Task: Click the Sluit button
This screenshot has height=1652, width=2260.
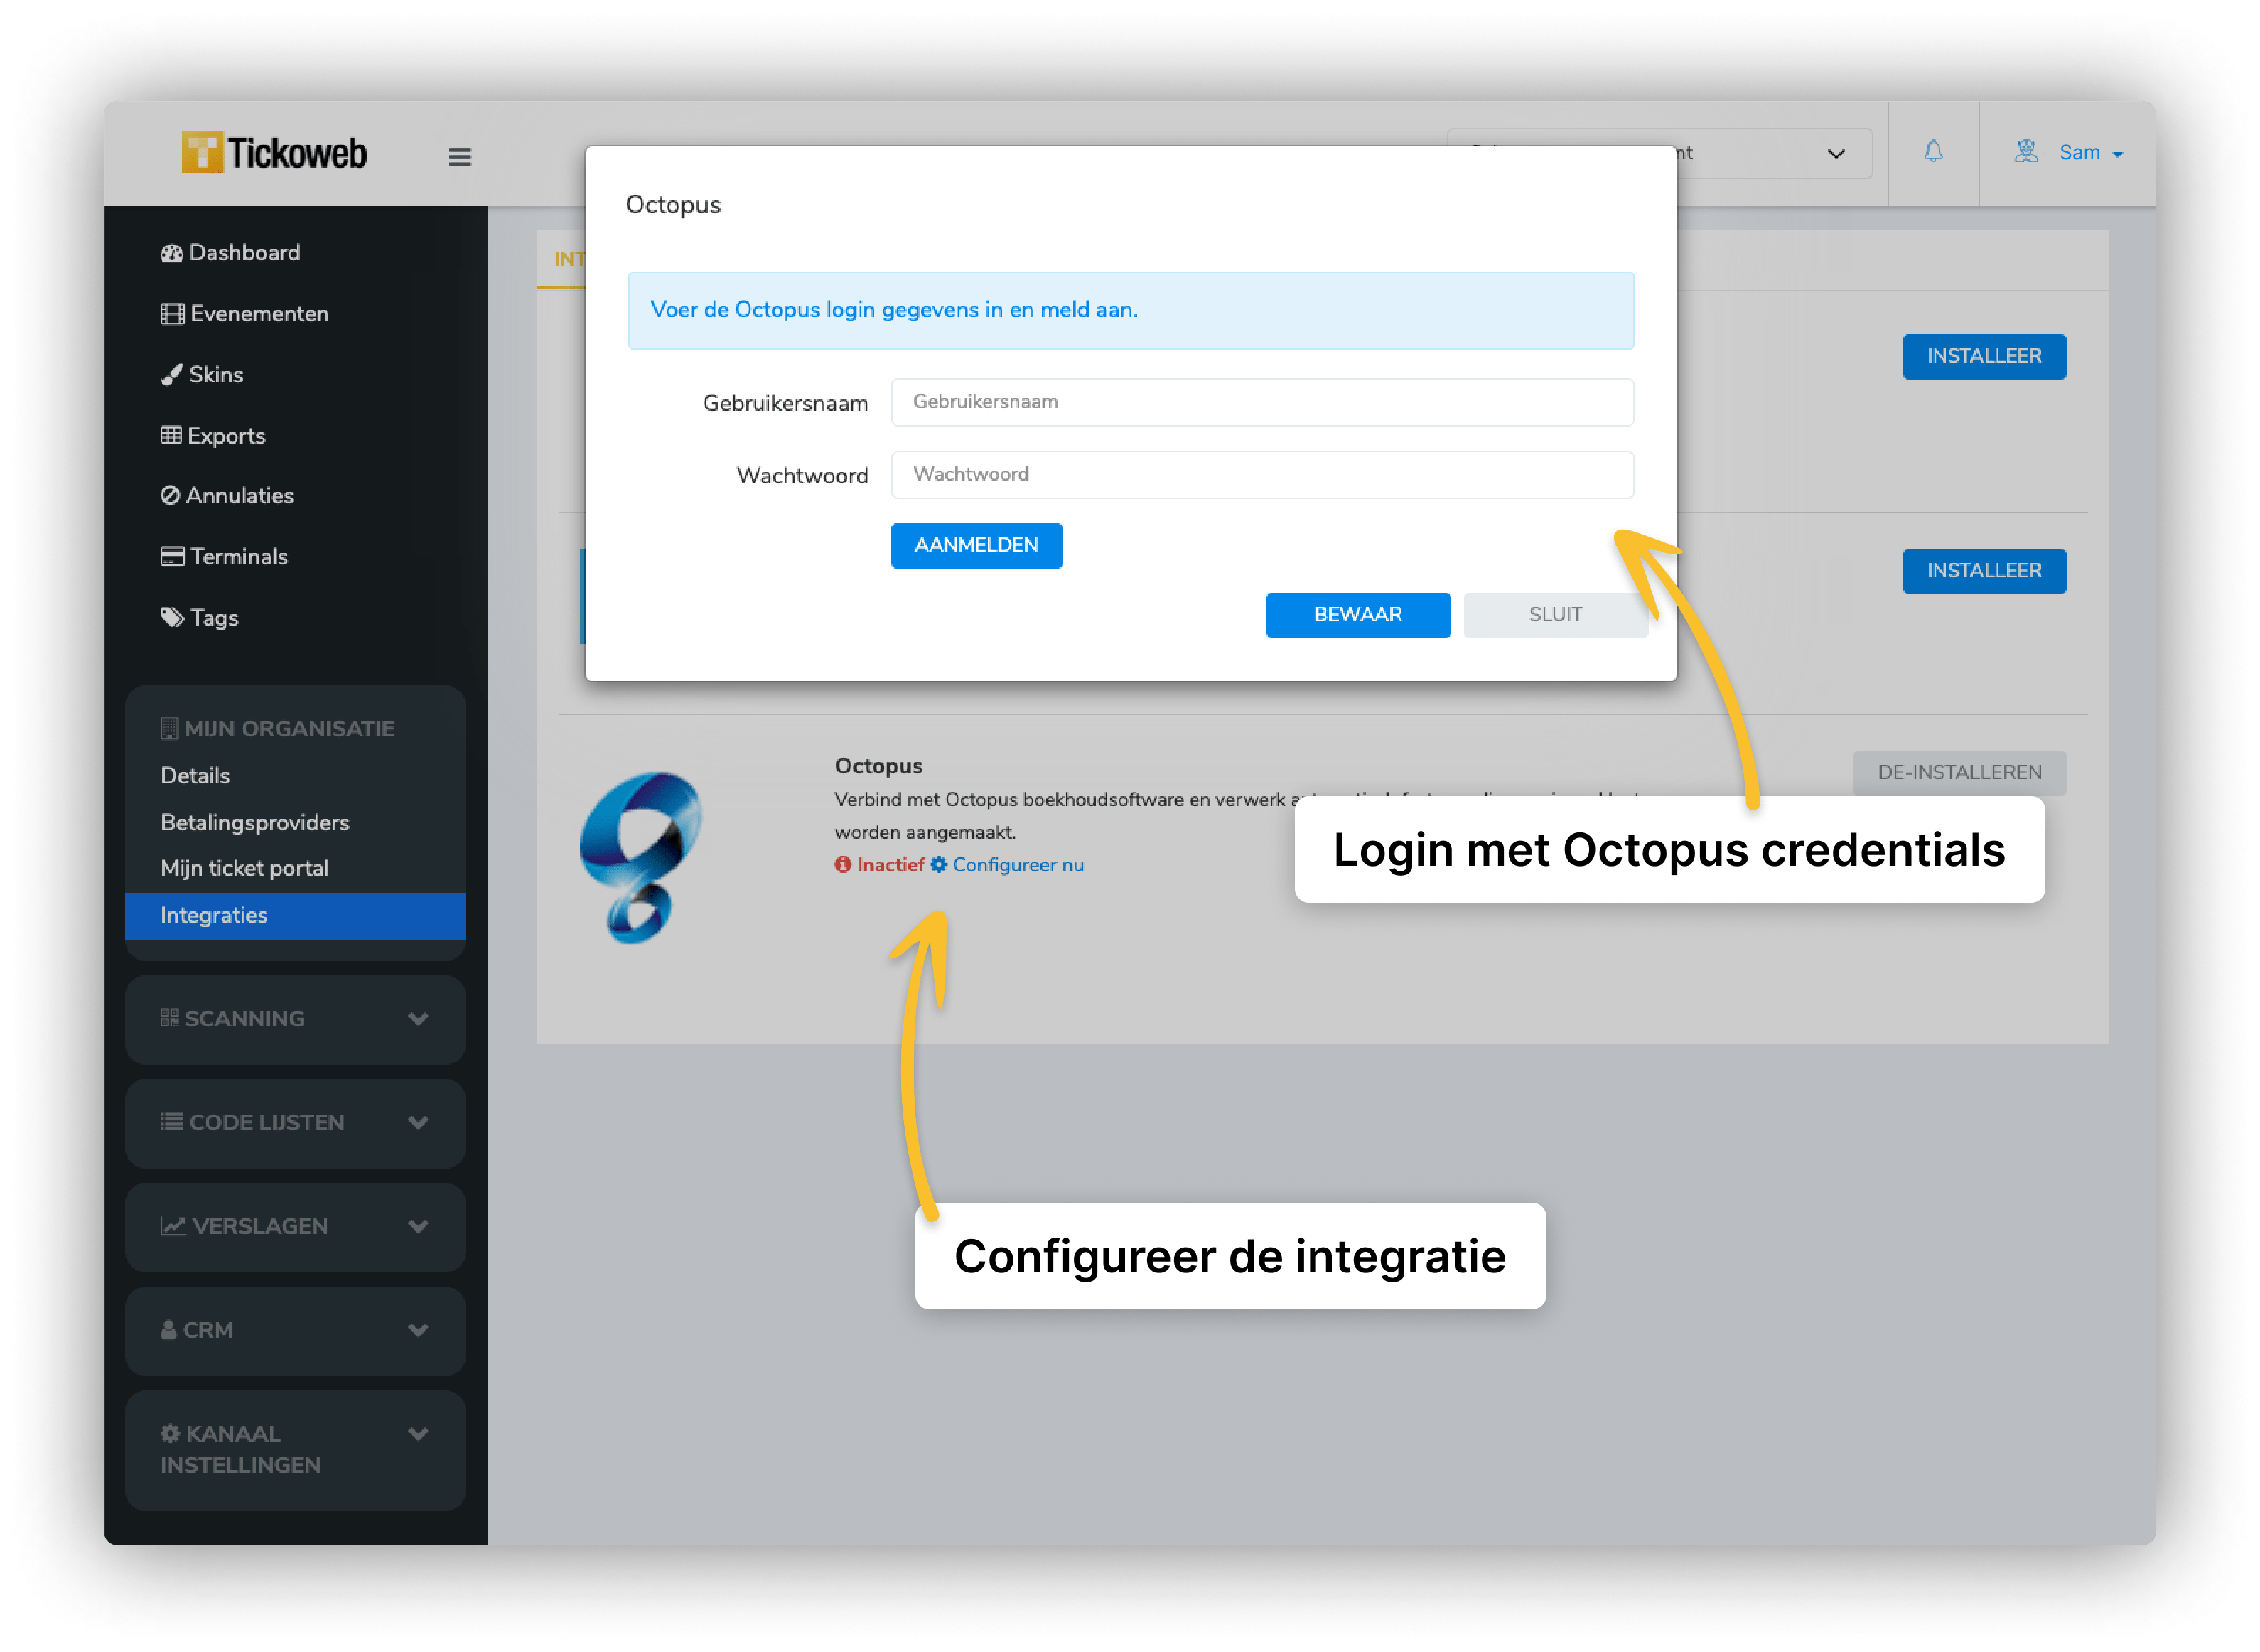Action: (x=1555, y=615)
